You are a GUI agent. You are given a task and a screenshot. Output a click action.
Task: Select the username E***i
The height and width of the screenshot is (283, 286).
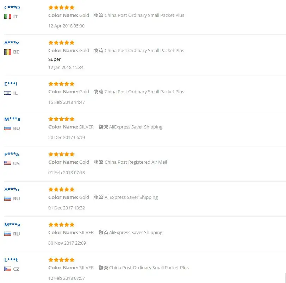tap(11, 84)
